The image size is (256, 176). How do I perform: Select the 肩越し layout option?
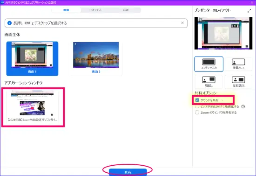click(x=209, y=82)
